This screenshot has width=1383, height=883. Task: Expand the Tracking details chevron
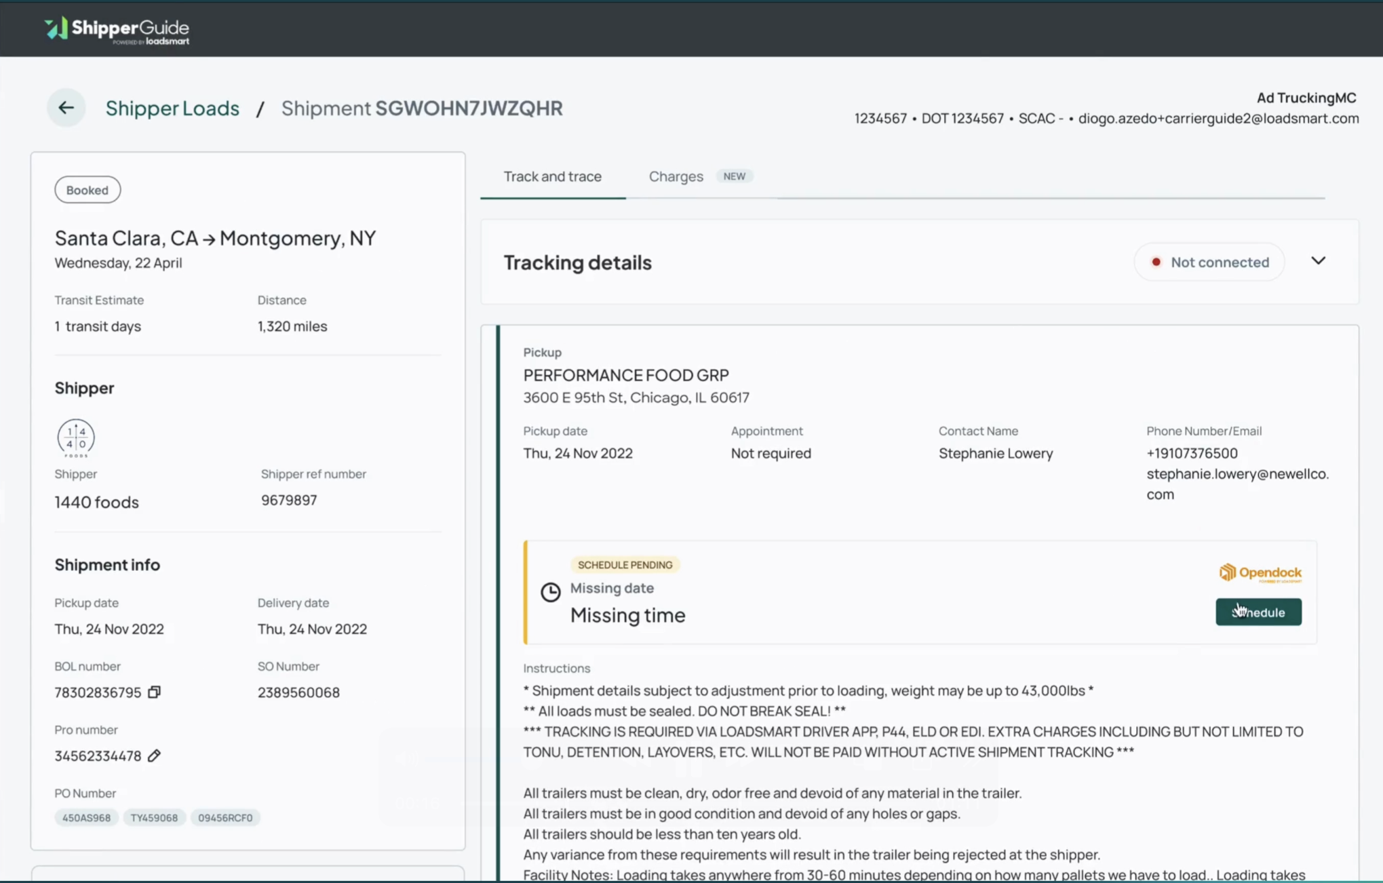[x=1318, y=261]
